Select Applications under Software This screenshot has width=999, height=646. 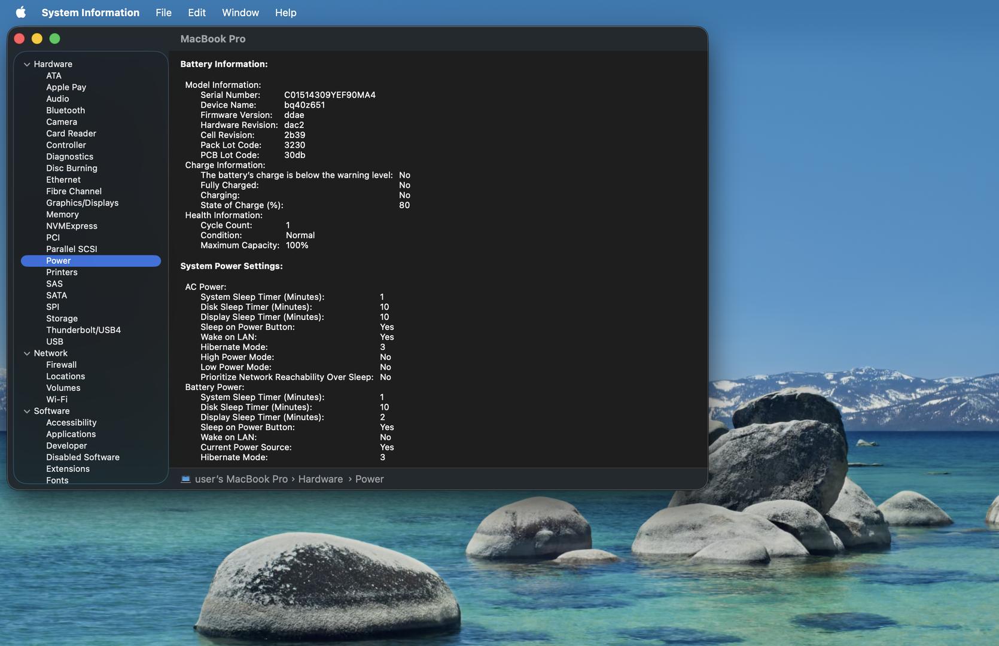(x=71, y=434)
